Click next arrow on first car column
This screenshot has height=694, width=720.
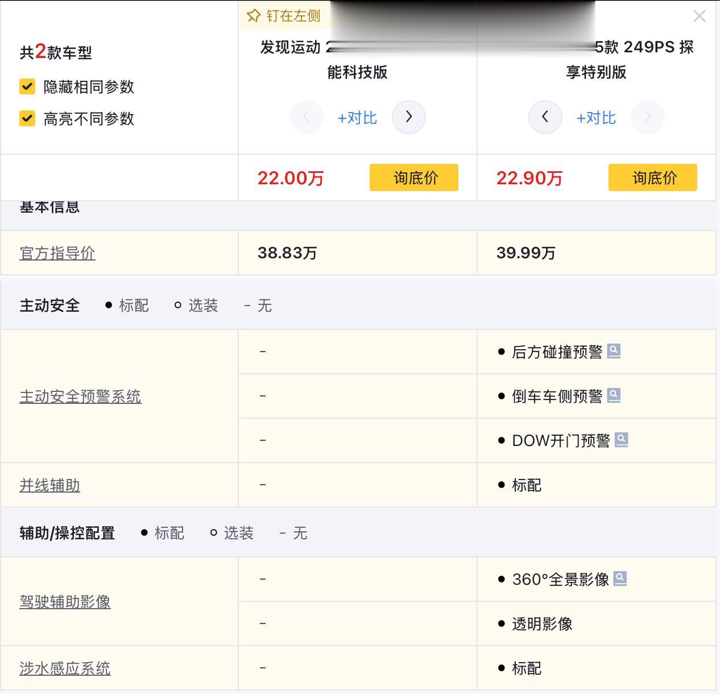[409, 117]
